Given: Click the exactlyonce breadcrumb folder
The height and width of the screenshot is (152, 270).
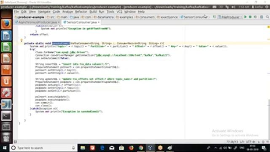Looking at the screenshot, I should (x=167, y=17).
